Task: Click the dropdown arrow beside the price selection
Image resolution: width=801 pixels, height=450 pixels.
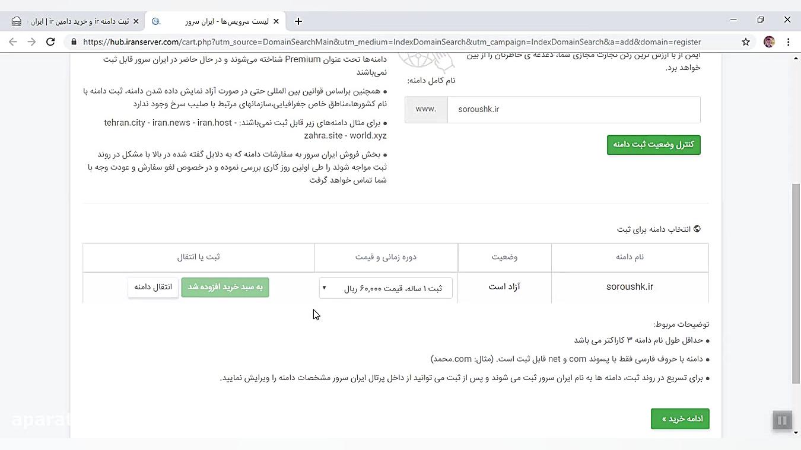Action: coord(324,288)
